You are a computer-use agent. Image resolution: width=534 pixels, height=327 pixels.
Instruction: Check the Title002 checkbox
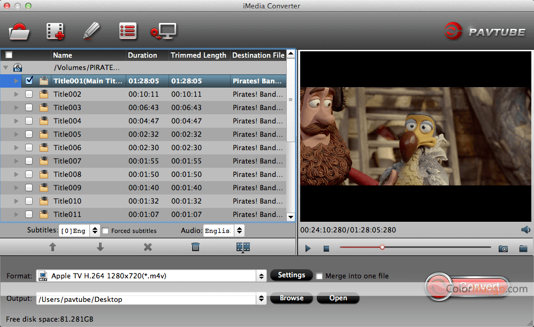coord(29,94)
